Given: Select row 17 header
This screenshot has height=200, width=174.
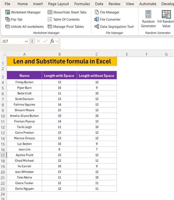Looking at the screenshot, I should point(3,155).
